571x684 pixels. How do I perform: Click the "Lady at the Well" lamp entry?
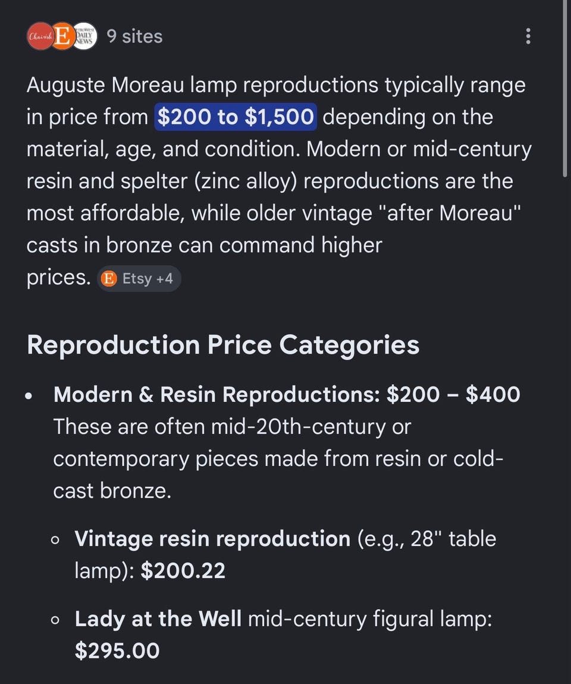point(158,619)
